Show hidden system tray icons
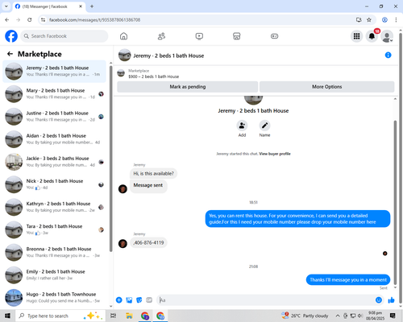The width and height of the screenshot is (403, 322). click(x=338, y=316)
